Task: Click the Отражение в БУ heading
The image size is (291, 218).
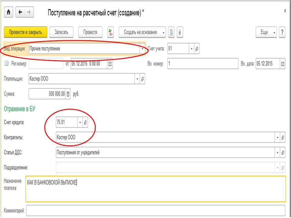Action: pos(19,109)
